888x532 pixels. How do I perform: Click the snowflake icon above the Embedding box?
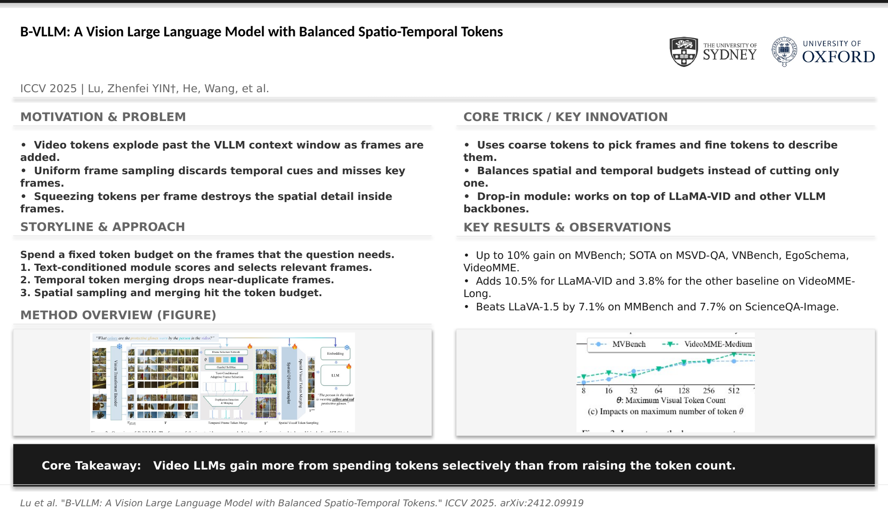347,348
